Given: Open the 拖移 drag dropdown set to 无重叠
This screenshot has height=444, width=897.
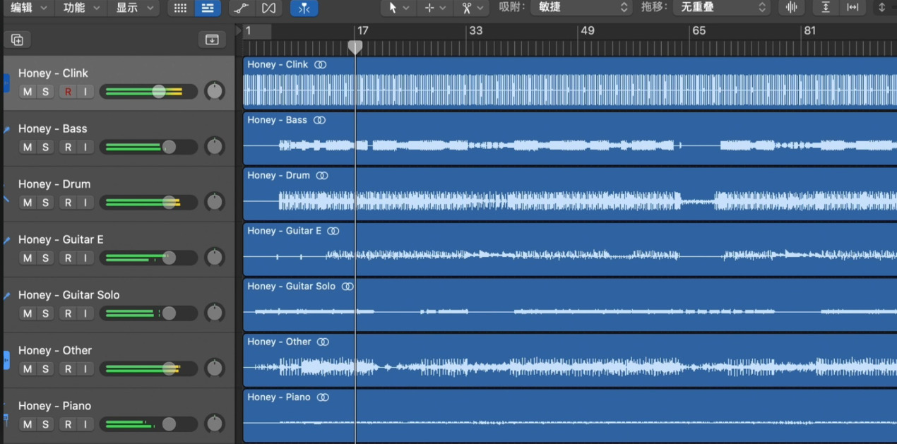Looking at the screenshot, I should point(720,8).
